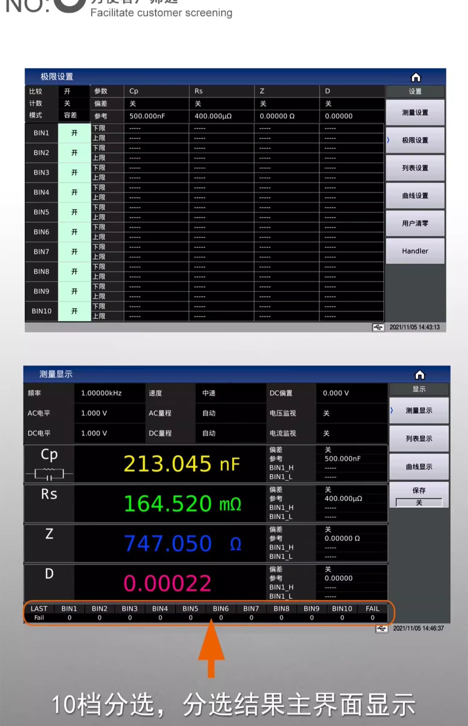Click the 显示 header button

click(x=419, y=389)
